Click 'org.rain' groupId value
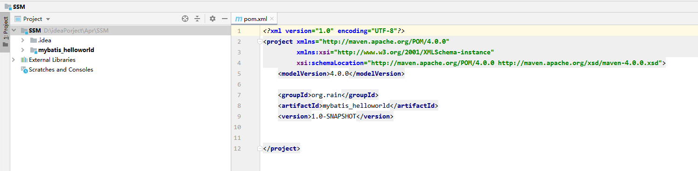698x171 pixels. 326,95
